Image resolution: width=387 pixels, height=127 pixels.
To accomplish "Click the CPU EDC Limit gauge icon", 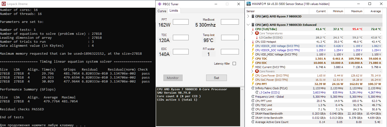I will pyautogui.click(x=253, y=109).
